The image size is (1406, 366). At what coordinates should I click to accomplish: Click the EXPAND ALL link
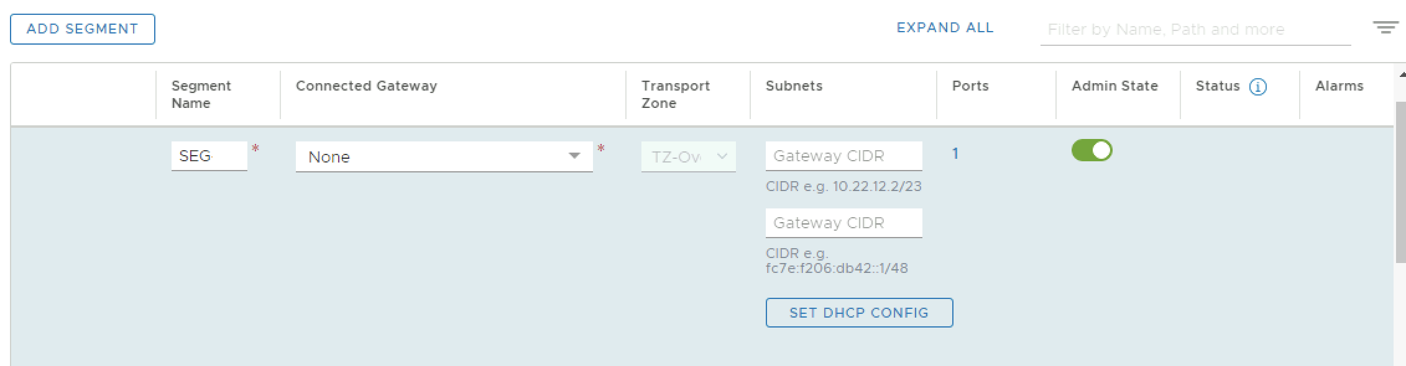point(945,28)
